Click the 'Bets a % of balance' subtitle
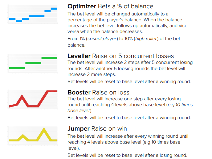The image size is (212, 159). point(126,6)
